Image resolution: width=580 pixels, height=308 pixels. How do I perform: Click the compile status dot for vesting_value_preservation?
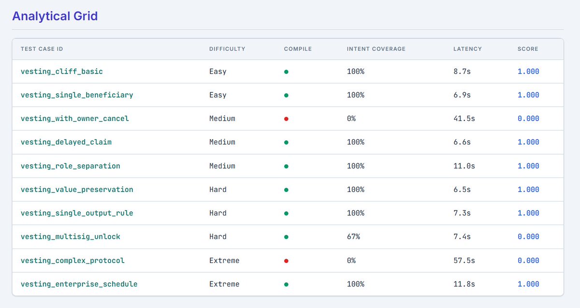coord(286,190)
